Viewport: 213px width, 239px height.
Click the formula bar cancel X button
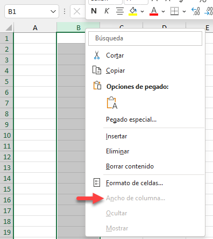[77, 12]
